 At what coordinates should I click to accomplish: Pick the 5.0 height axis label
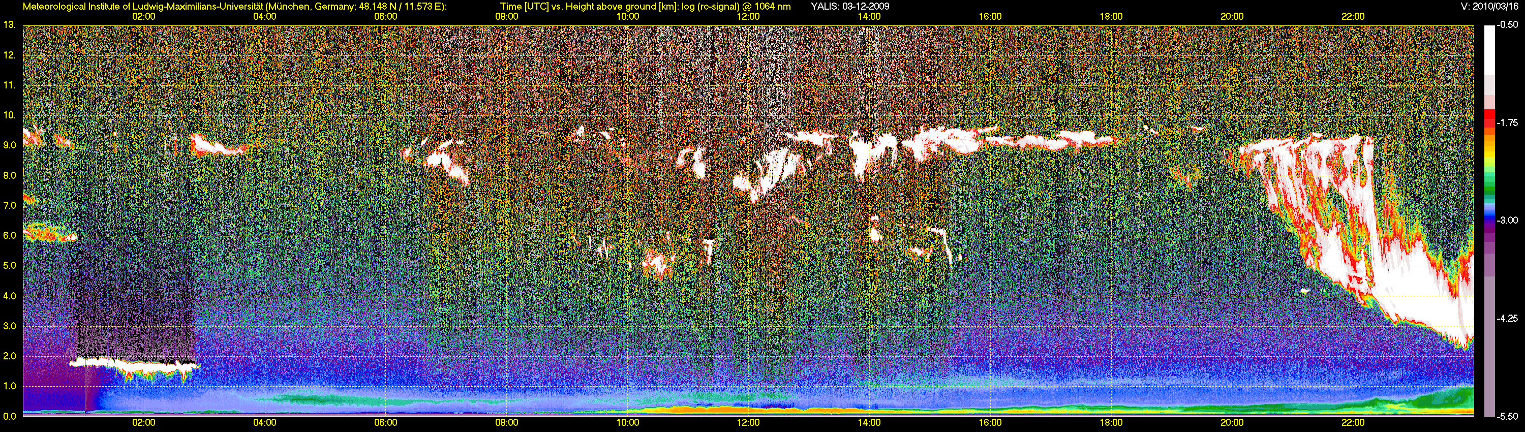click(10, 266)
